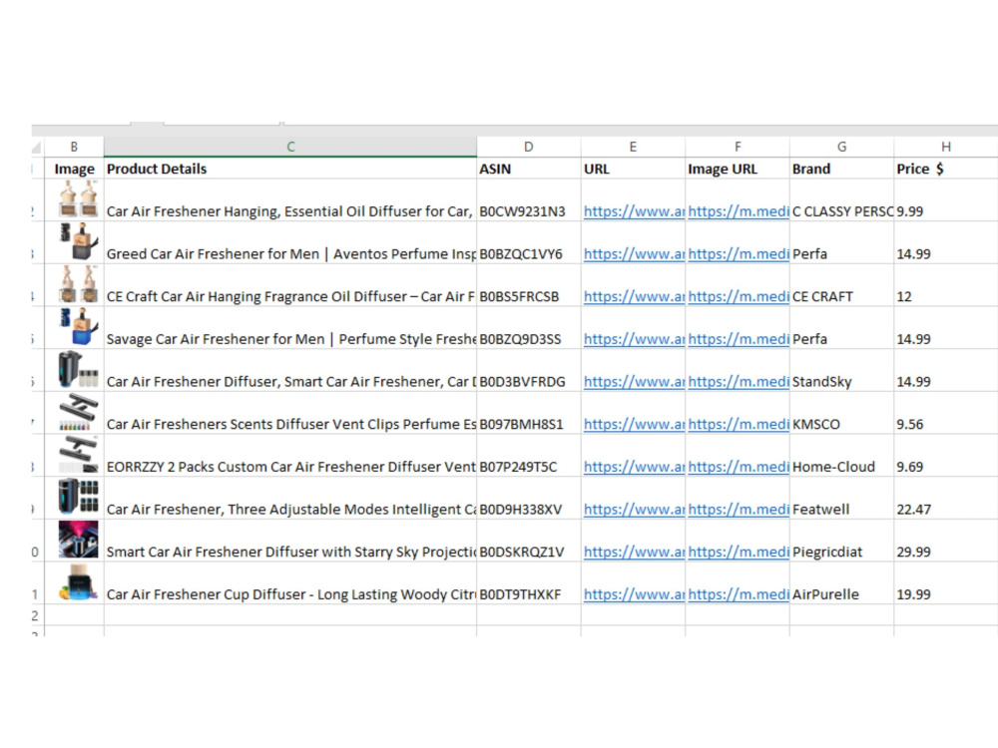Click the Brand header cell

click(x=841, y=169)
